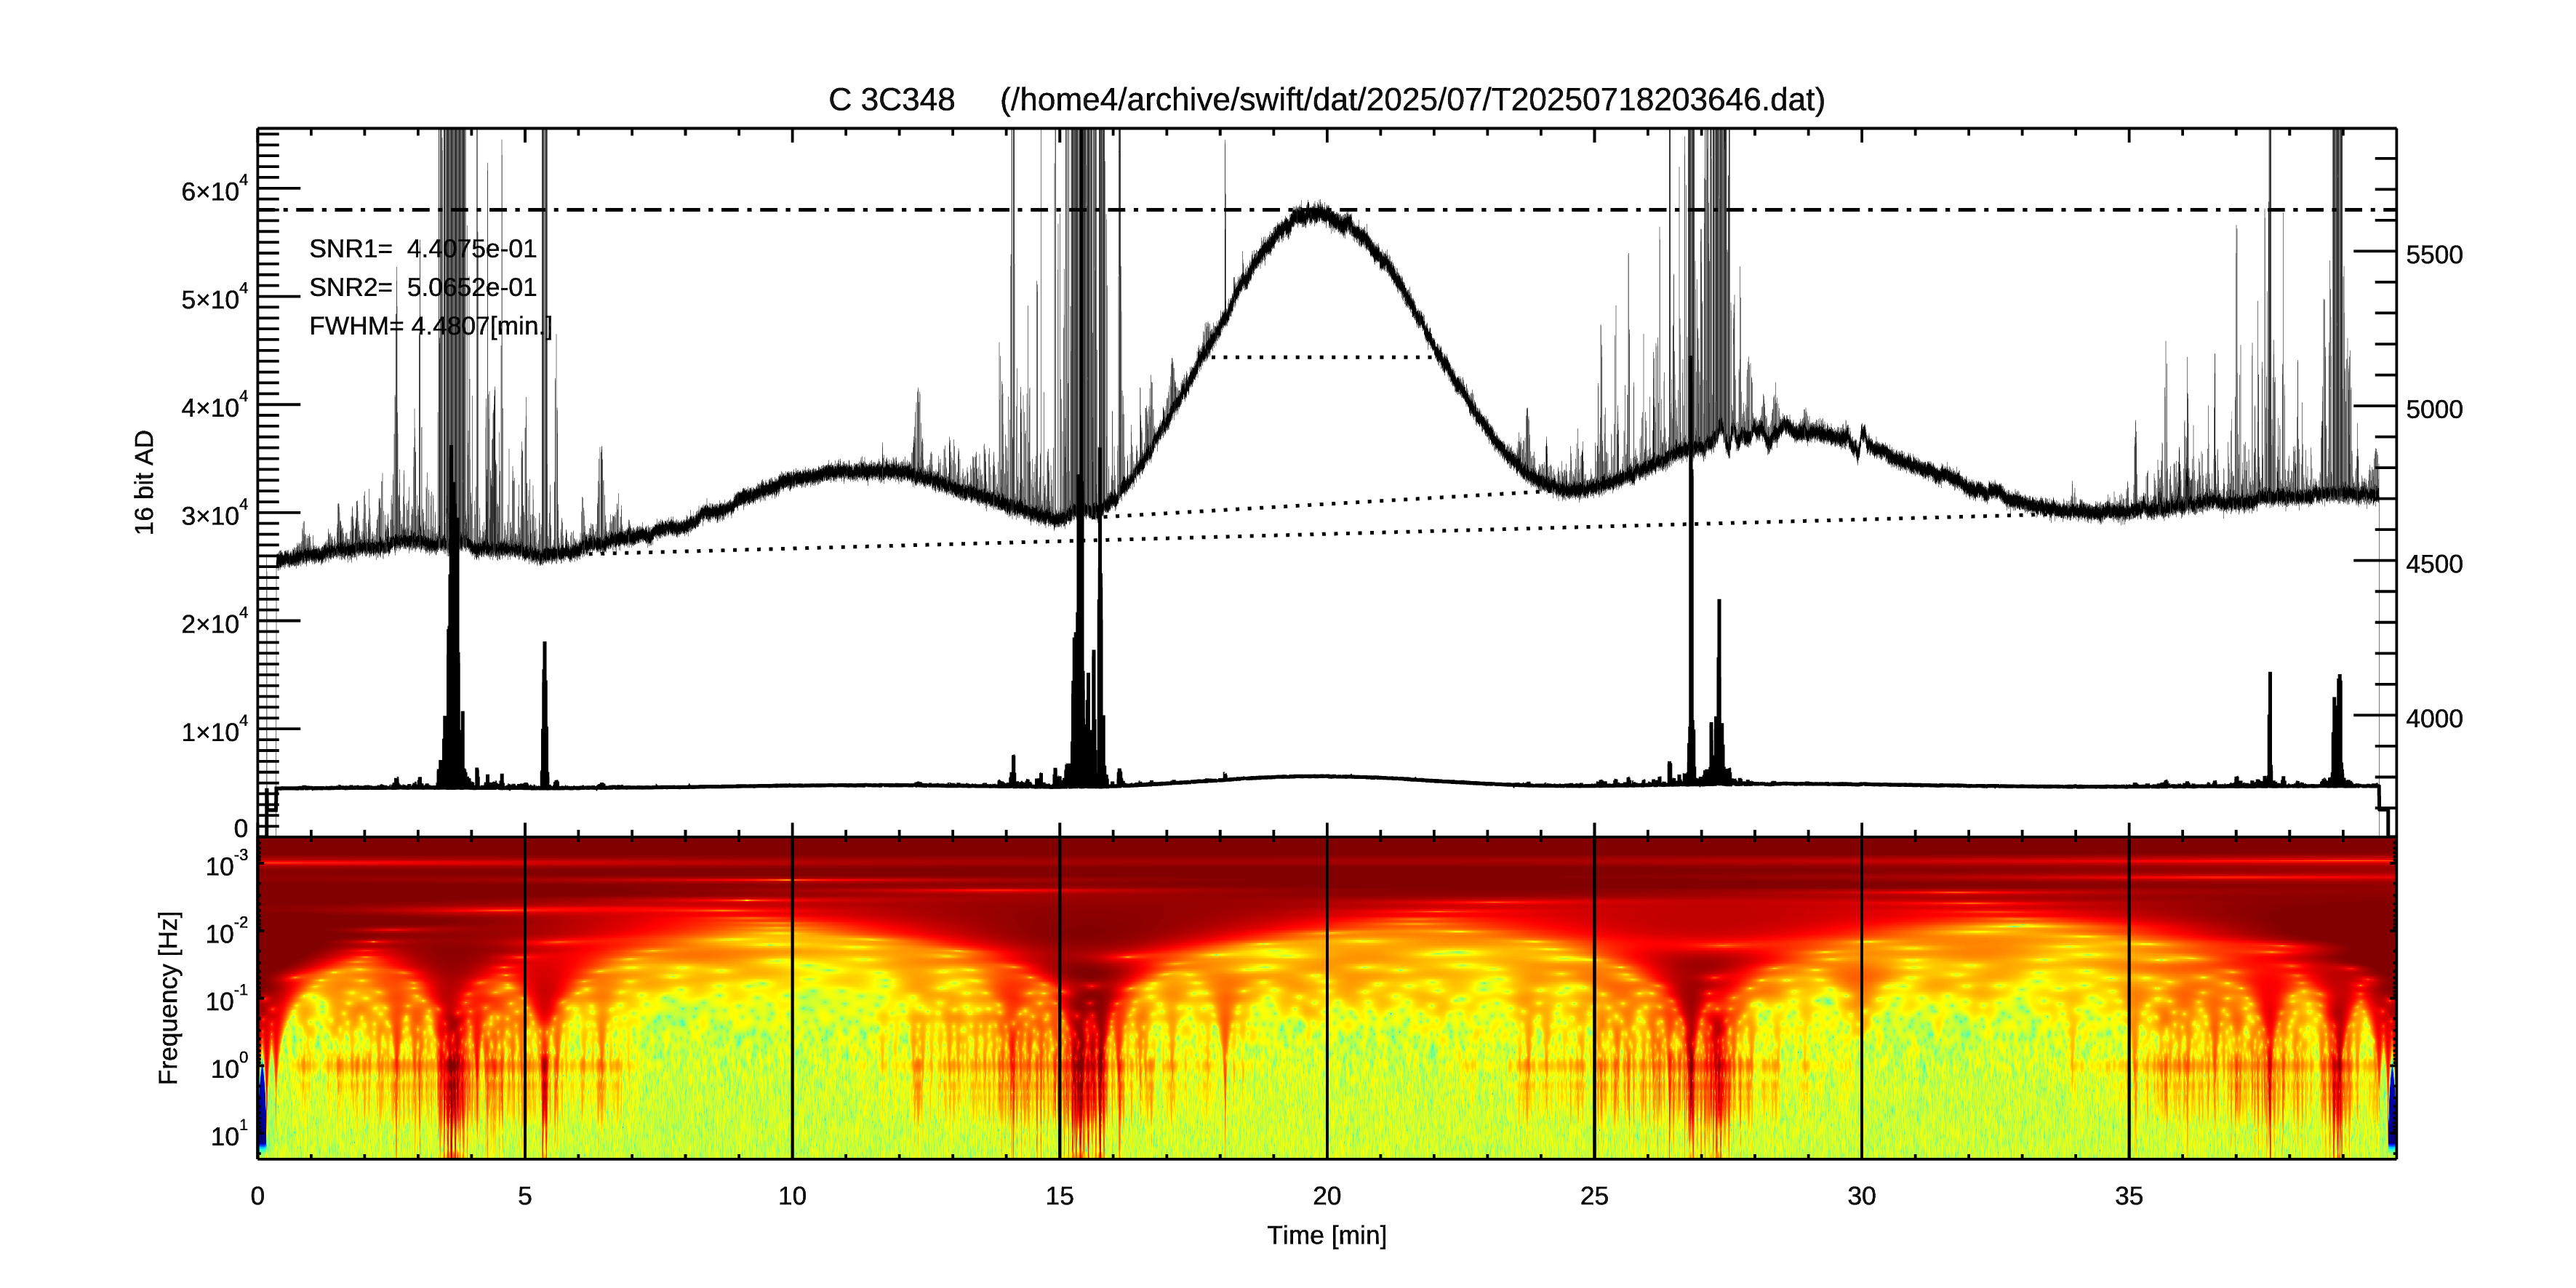
Task: Click the '16 bit AD' y-axis label
Action: click(x=145, y=482)
